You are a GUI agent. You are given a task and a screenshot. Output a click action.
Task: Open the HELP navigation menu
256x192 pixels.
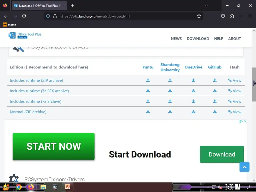click(218, 39)
